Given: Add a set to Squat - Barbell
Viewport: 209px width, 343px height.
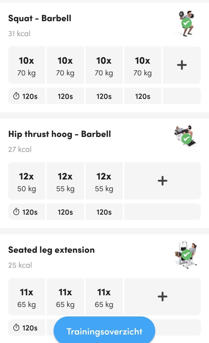Looking at the screenshot, I should click(182, 65).
